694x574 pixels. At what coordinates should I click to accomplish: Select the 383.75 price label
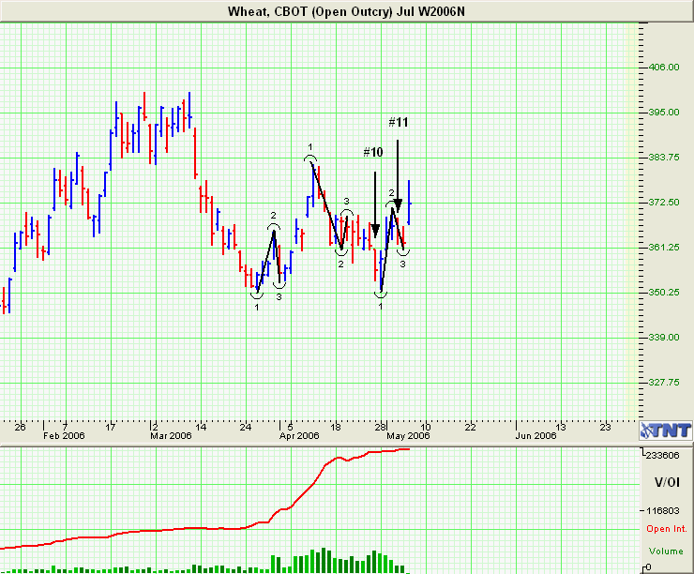pos(663,158)
